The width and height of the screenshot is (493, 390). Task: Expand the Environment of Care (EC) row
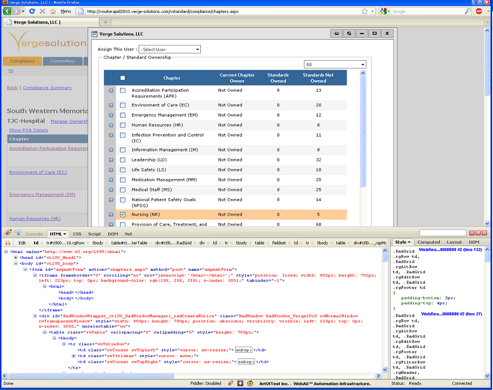[111, 105]
